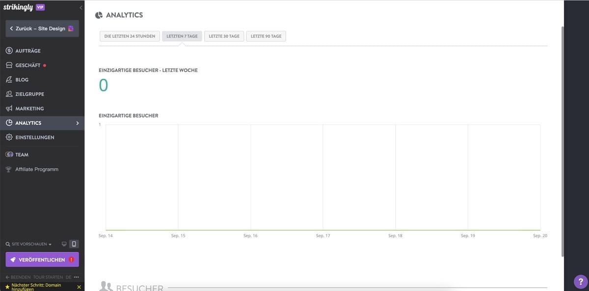Expand the Analytics submenu chevron
The image size is (589, 291).
click(x=77, y=123)
